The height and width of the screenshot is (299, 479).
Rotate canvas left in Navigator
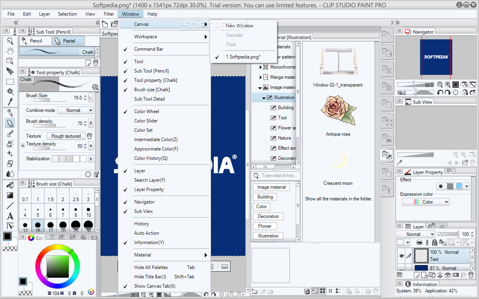(x=440, y=93)
